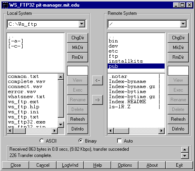
Task: Click remote View button
Action: coord(178,80)
